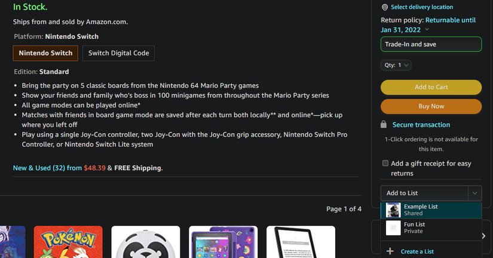Click the Example List thumbnail image
The width and height of the screenshot is (493, 258).
point(393,210)
